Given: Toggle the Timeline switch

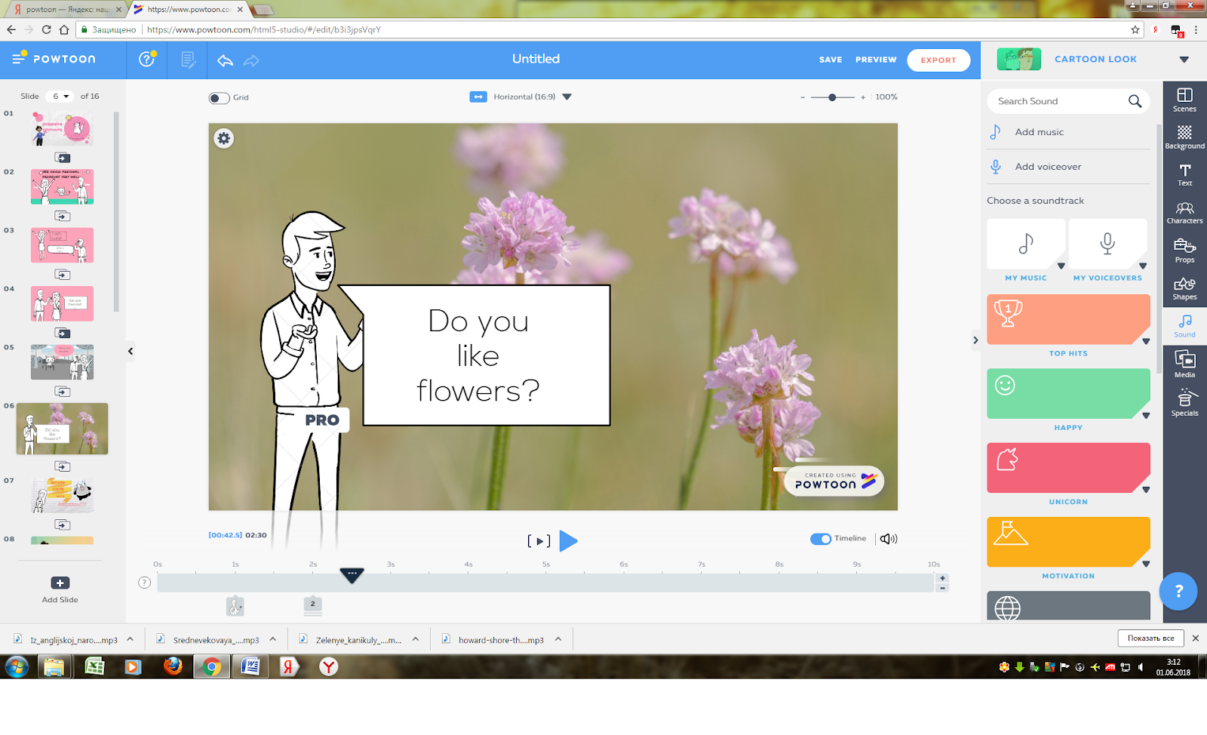Looking at the screenshot, I should 820,539.
